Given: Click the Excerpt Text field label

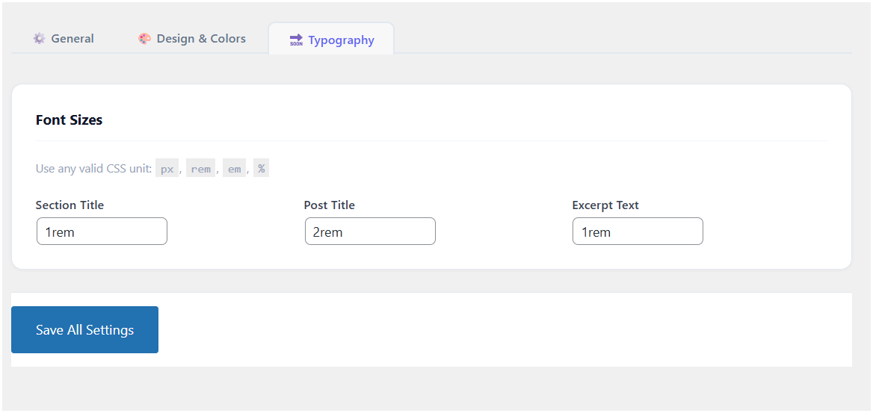Looking at the screenshot, I should tap(605, 205).
